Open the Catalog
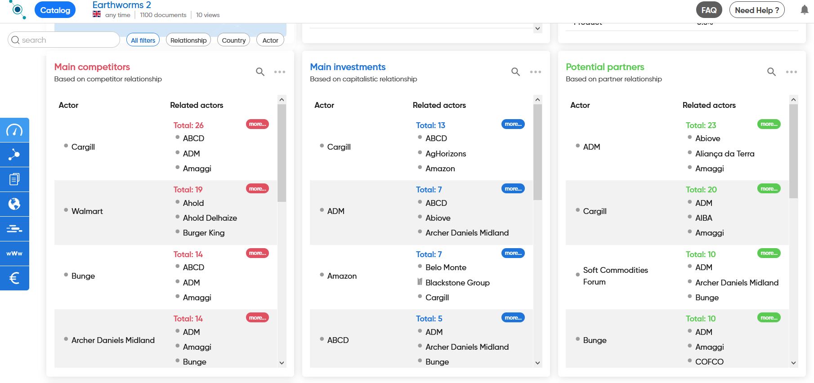The image size is (814, 383). pyautogui.click(x=55, y=10)
